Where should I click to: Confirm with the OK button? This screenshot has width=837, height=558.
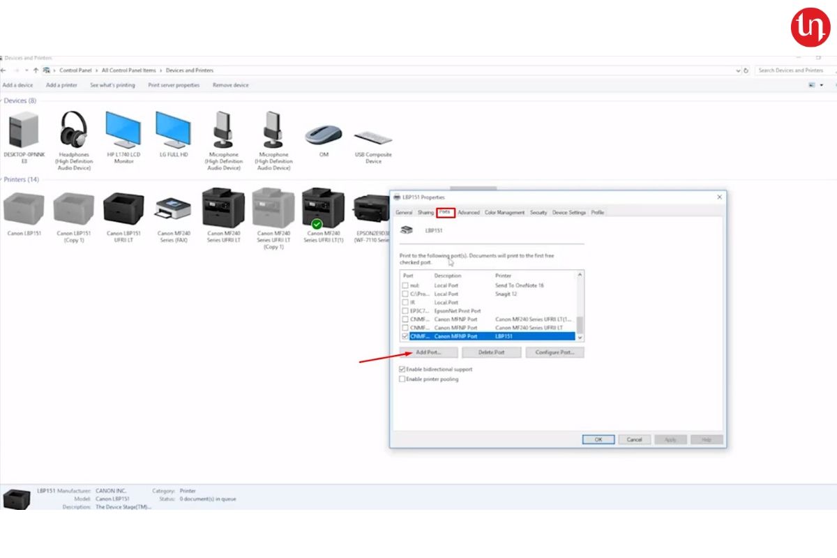pos(598,440)
